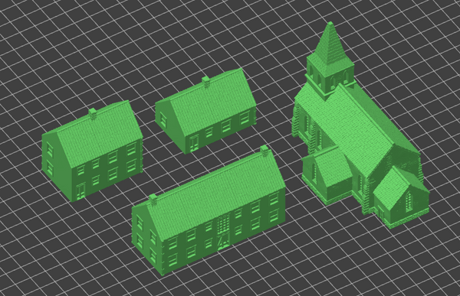The width and height of the screenshot is (460, 296).
Task: Click the right chimney of the long building
Action: coord(264,151)
